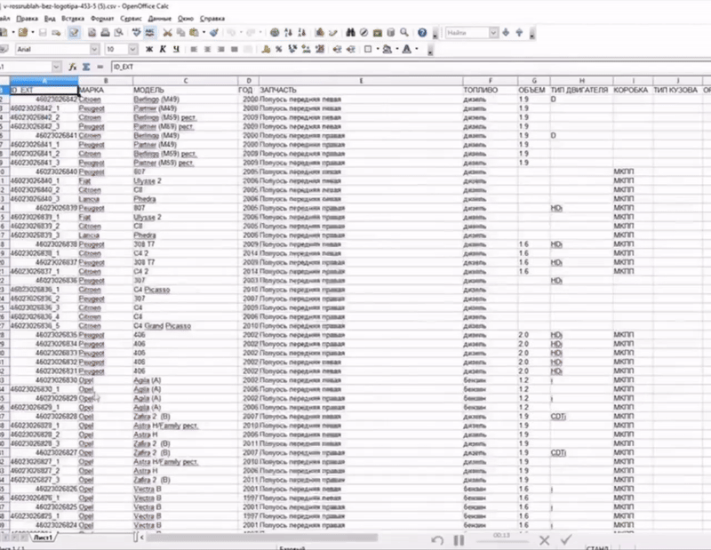Expand the Arial font name dropdown
Screen dimensions: 711x550
pos(94,49)
